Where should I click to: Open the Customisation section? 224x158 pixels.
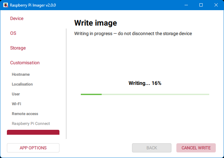click(x=25, y=63)
